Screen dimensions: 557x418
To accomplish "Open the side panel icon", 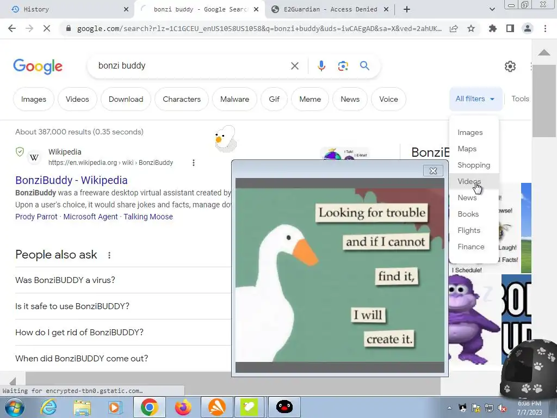I will coord(510,28).
